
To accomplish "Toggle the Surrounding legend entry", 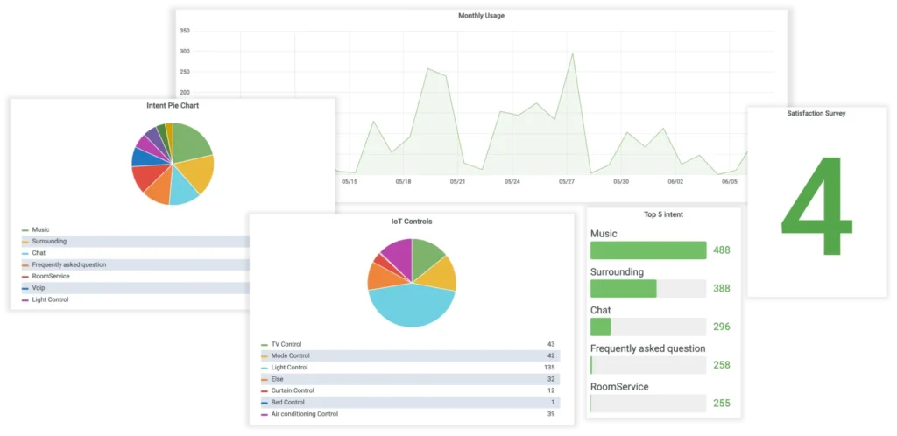I will point(48,241).
